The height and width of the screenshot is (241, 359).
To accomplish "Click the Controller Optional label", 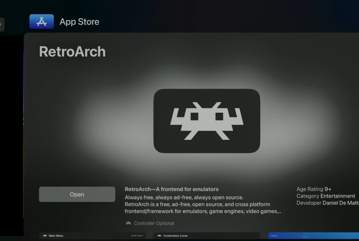I will pyautogui.click(x=154, y=223).
